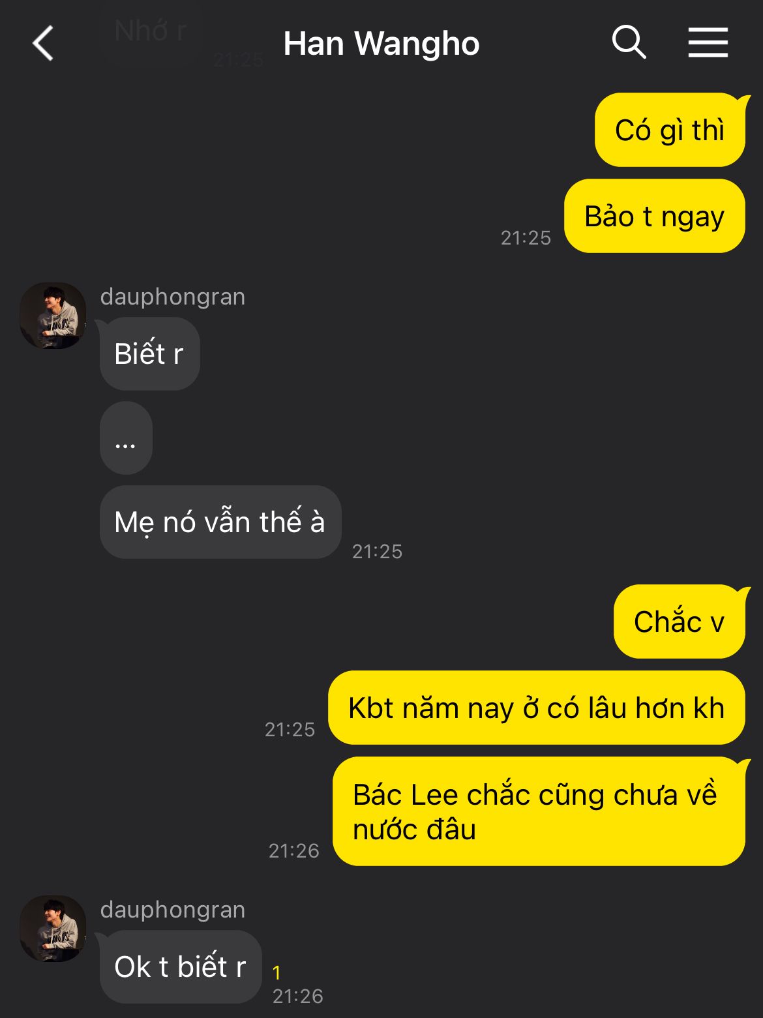Screen dimensions: 763x1018
Task: Select the 'Có gì thì' message bubble
Action: point(670,130)
